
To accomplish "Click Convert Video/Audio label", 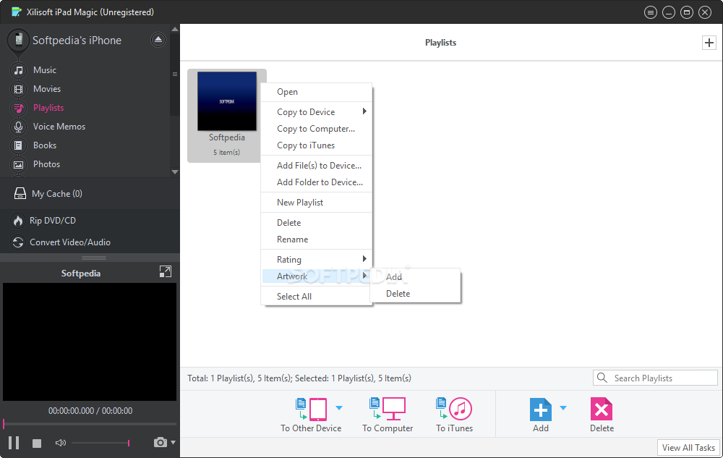I will point(70,242).
